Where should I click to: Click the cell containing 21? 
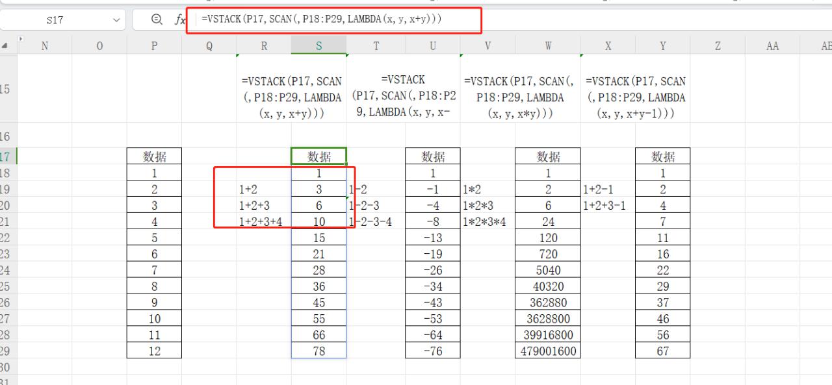[x=318, y=254]
